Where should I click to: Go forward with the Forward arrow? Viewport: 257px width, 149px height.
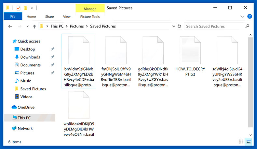pyautogui.click(x=20, y=26)
